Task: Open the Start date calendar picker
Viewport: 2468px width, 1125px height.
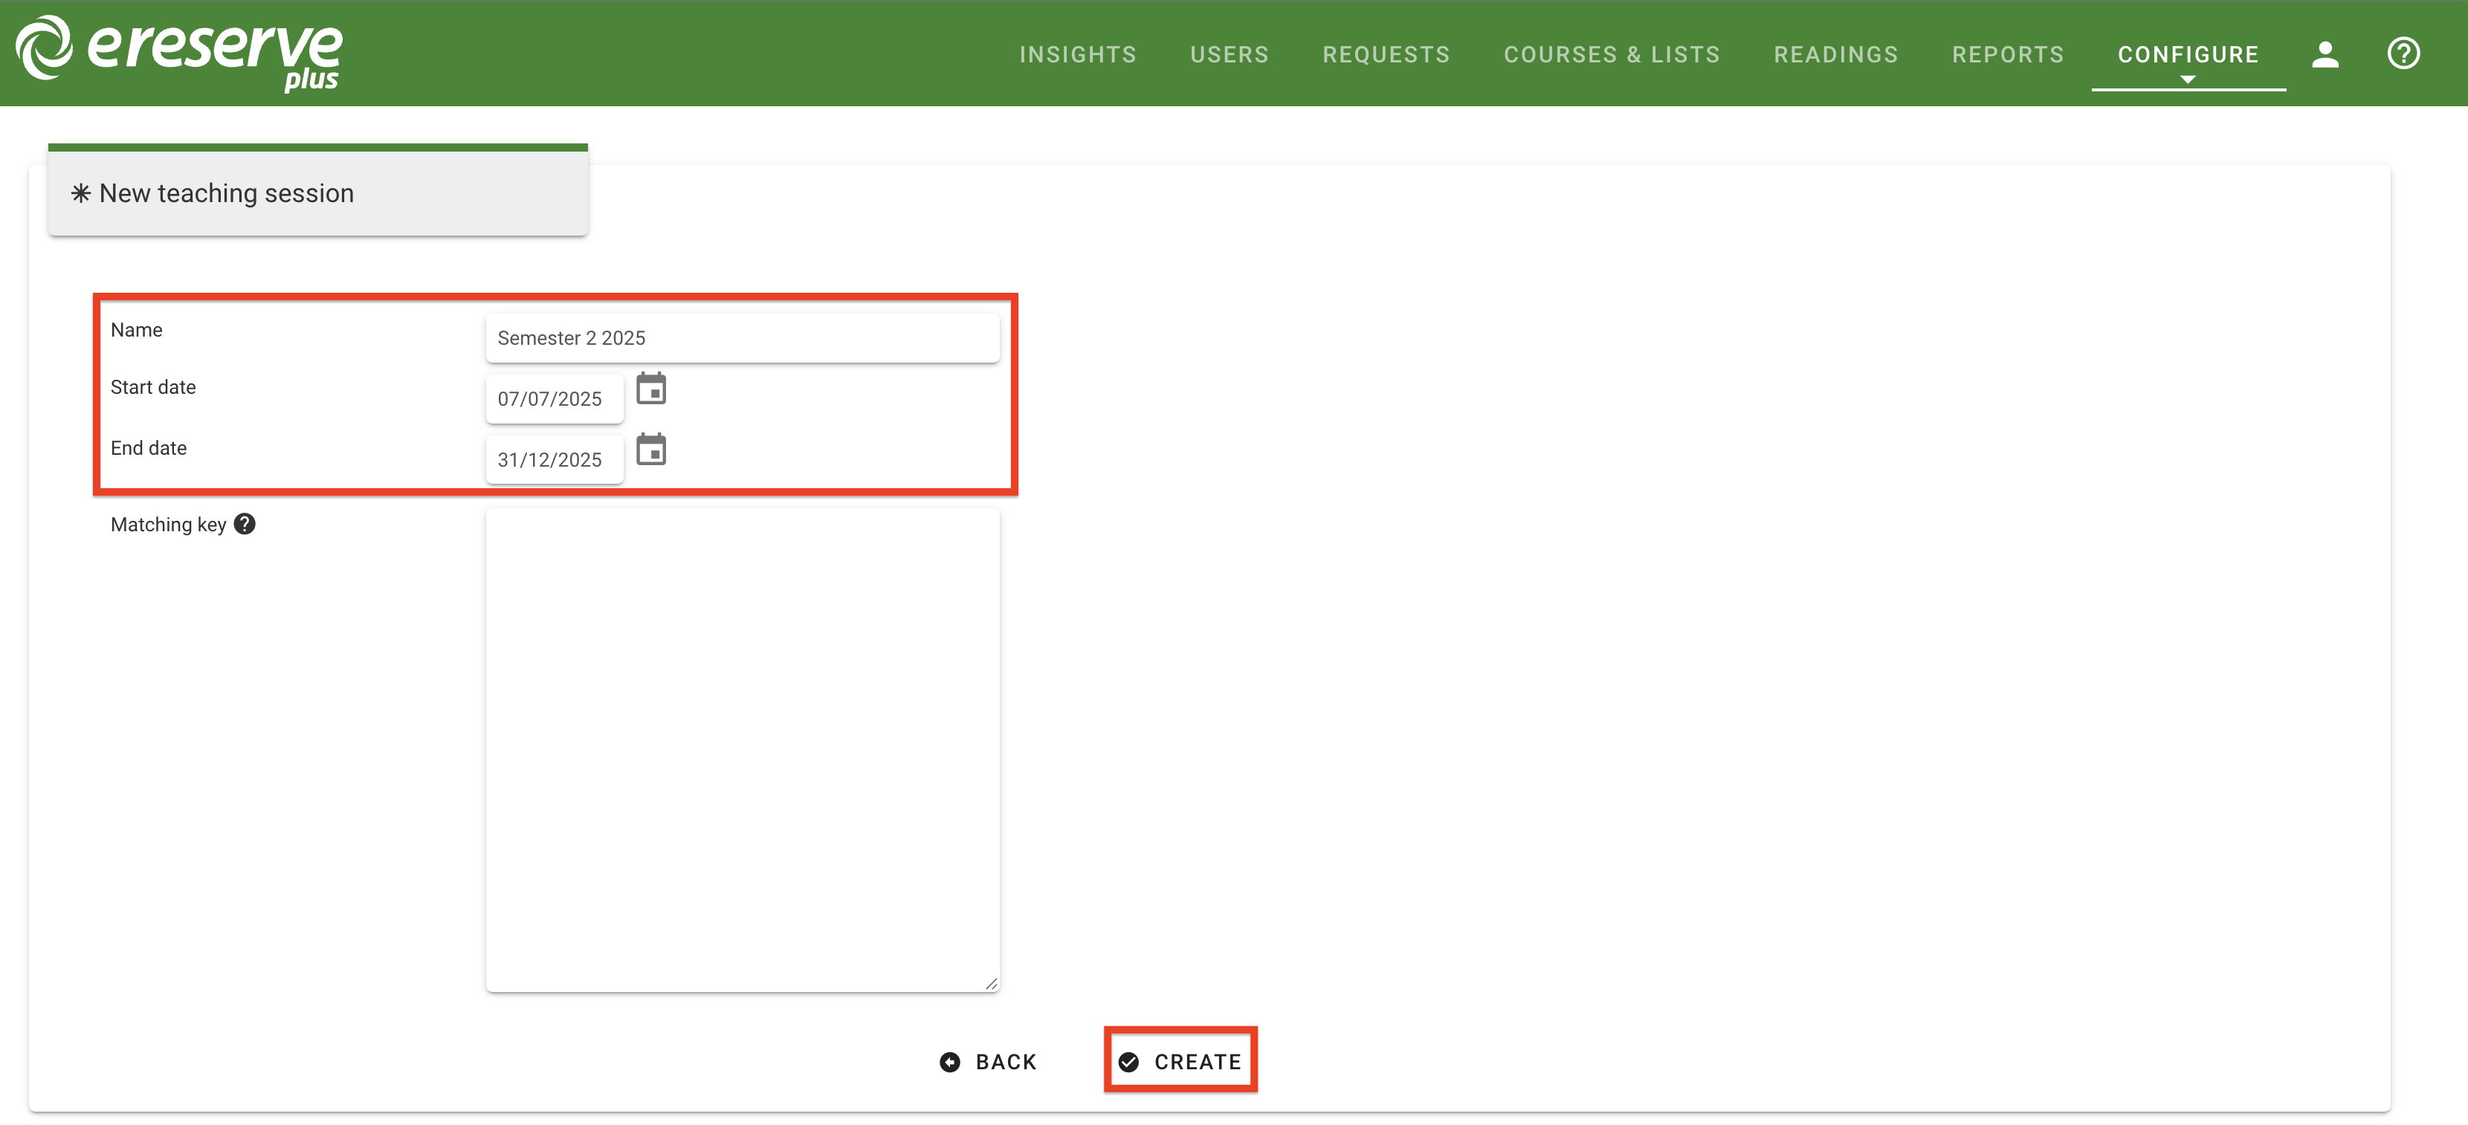Action: [650, 389]
